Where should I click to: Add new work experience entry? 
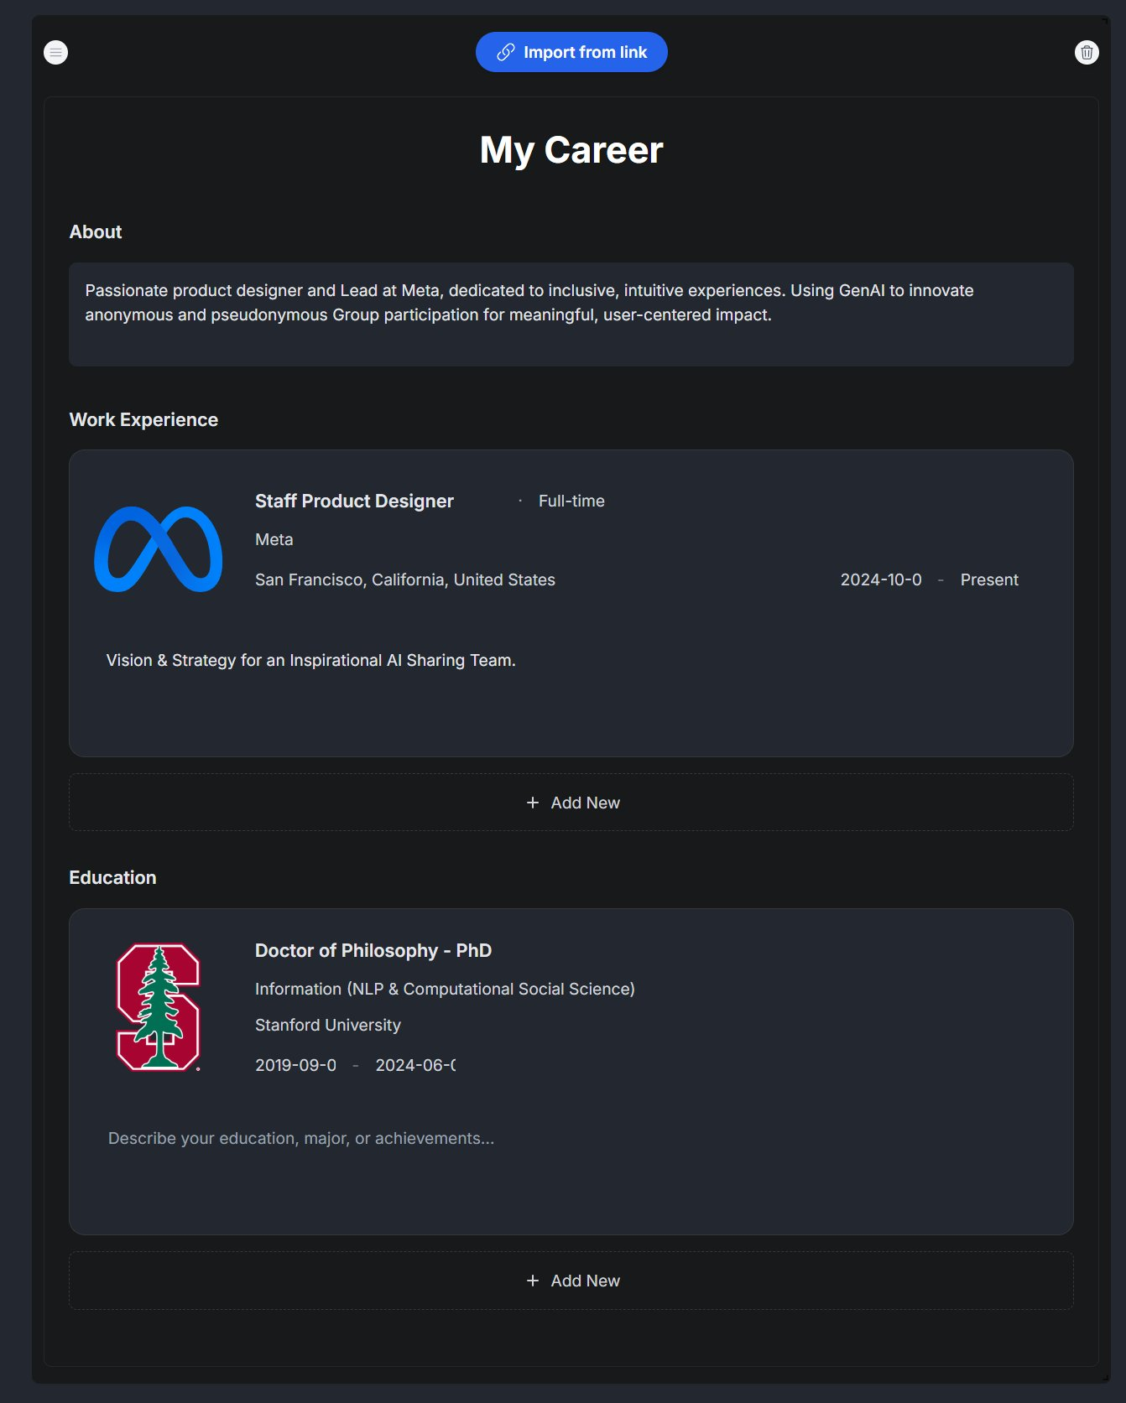click(x=571, y=803)
